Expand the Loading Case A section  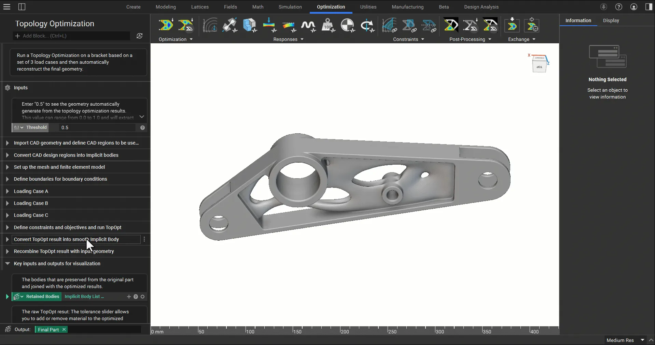pyautogui.click(x=8, y=191)
